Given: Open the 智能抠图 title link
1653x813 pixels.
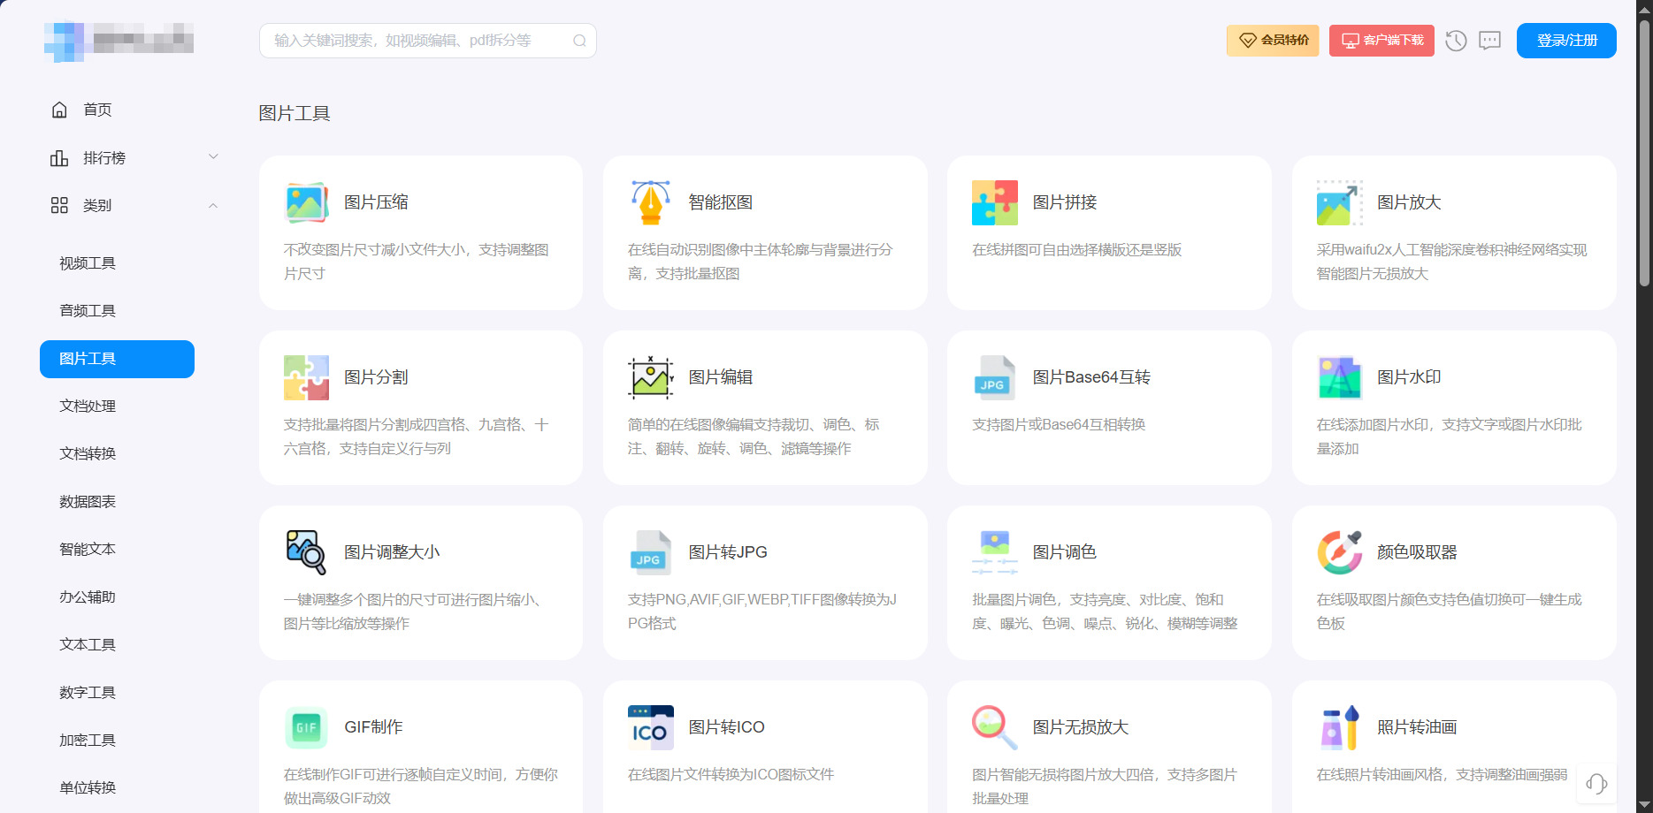Looking at the screenshot, I should [721, 202].
